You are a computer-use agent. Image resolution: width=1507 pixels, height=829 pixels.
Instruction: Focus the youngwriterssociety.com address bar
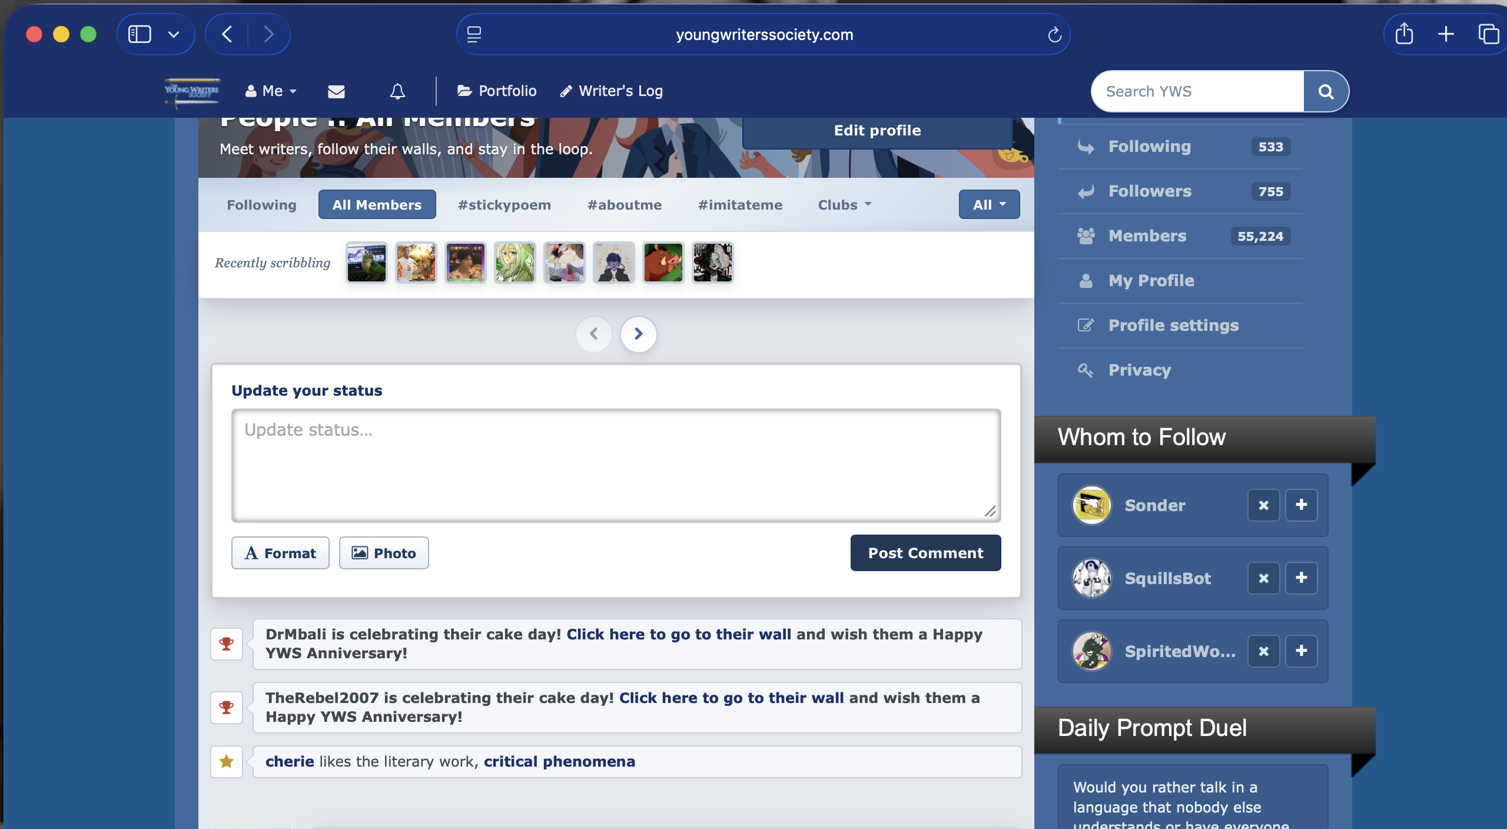click(x=764, y=35)
